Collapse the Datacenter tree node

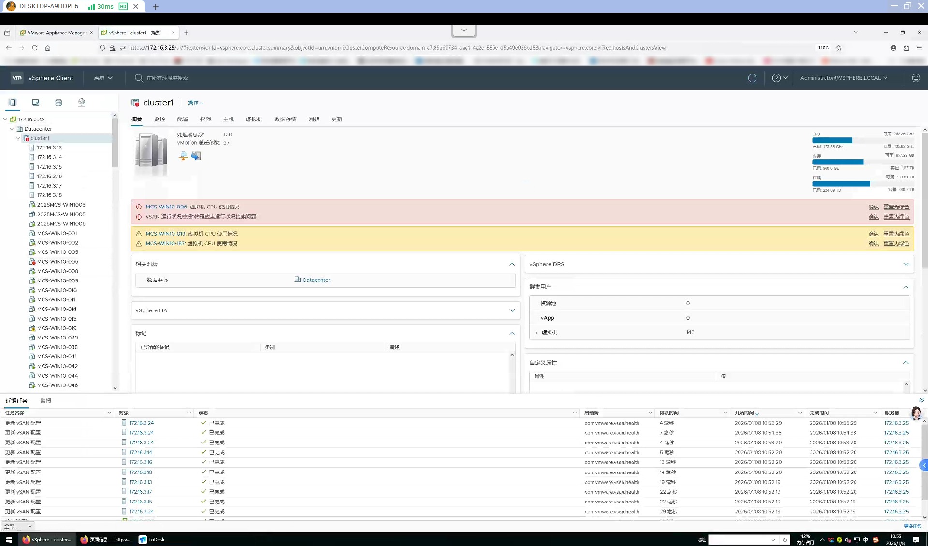click(x=12, y=129)
